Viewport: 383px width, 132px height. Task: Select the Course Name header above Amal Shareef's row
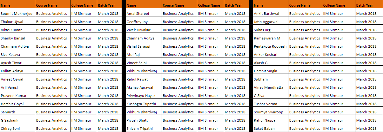[179, 5]
